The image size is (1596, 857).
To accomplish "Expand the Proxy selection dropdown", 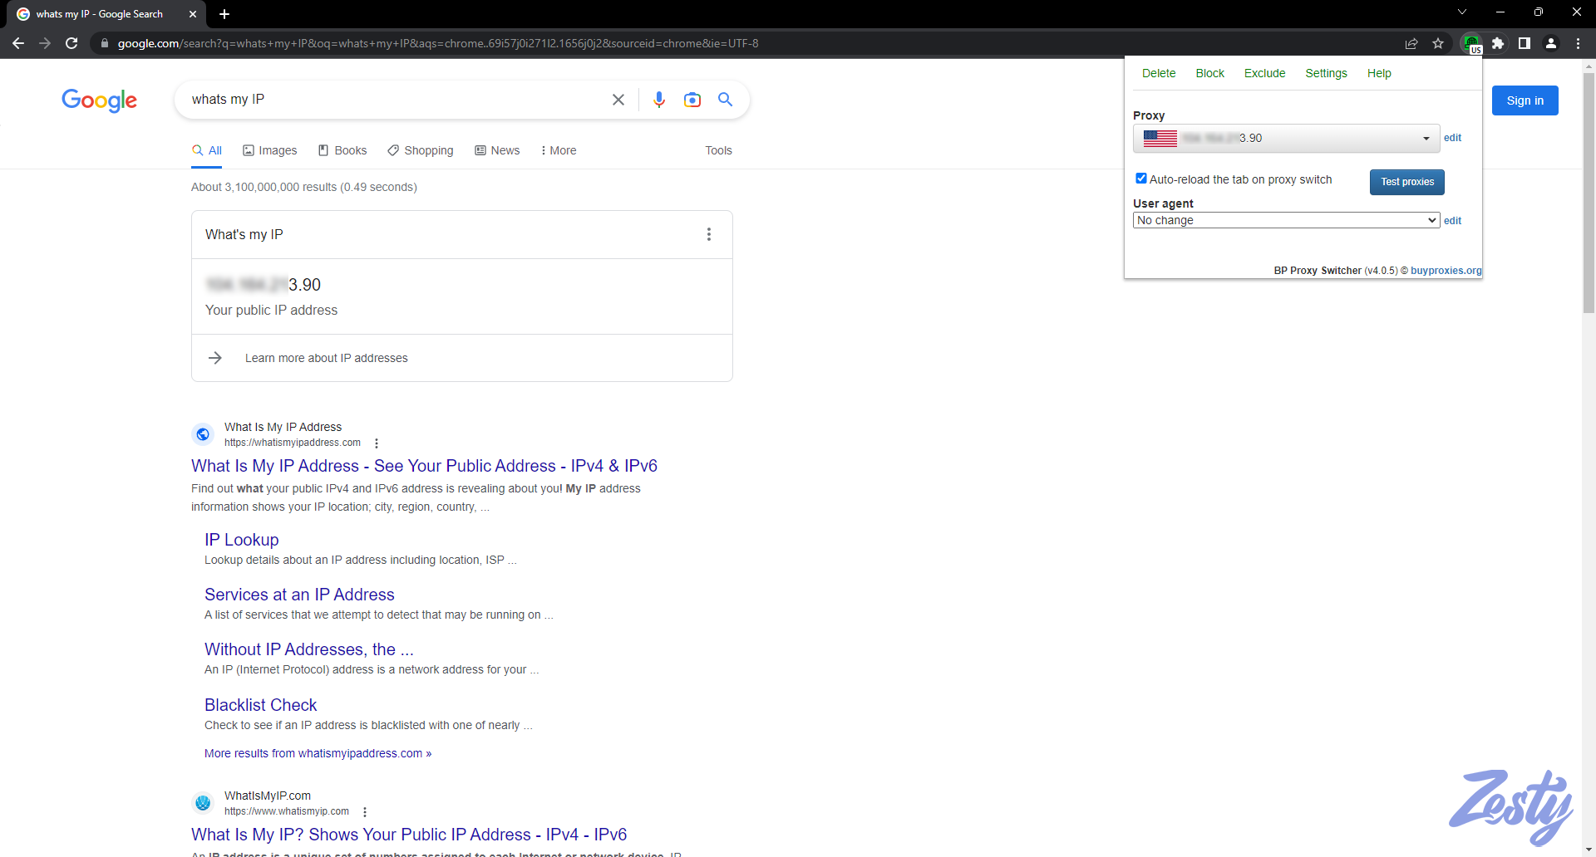I will click(1286, 138).
